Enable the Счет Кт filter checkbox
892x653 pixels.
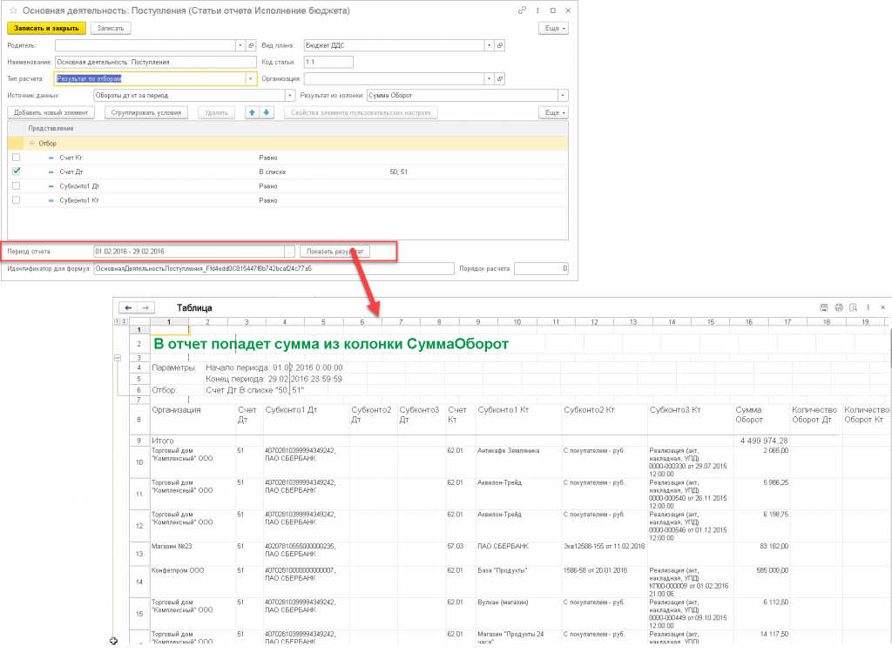coord(16,158)
